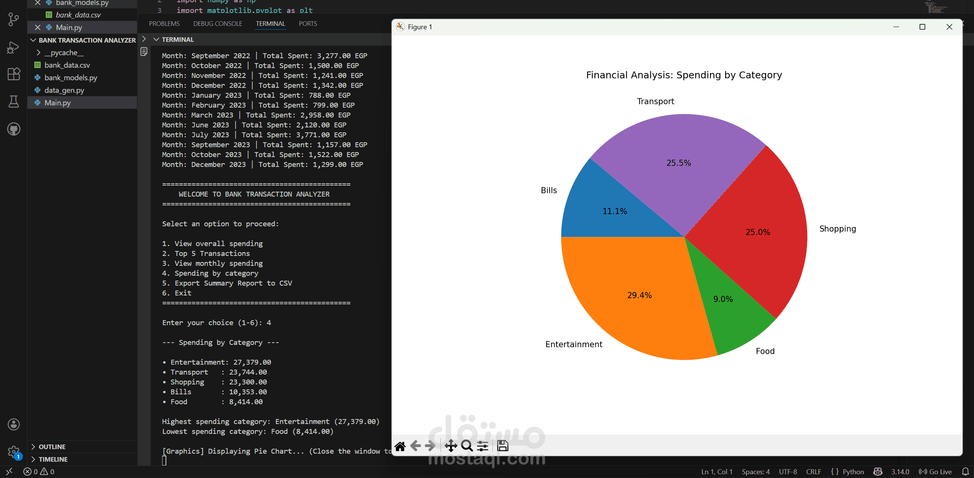Click the Python language mode indicator
This screenshot has height=478, width=974.
[x=853, y=472]
